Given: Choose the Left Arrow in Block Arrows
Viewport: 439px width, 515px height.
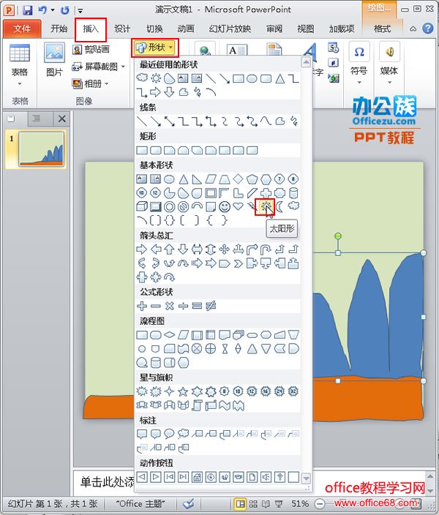Looking at the screenshot, I should point(155,249).
